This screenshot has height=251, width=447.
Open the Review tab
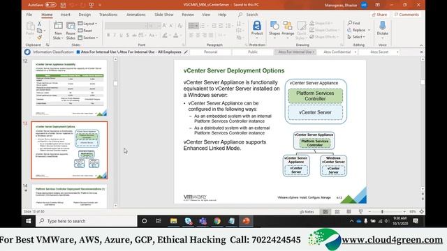188,15
